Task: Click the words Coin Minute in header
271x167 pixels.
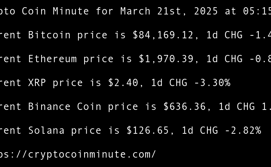Action: click(x=56, y=11)
